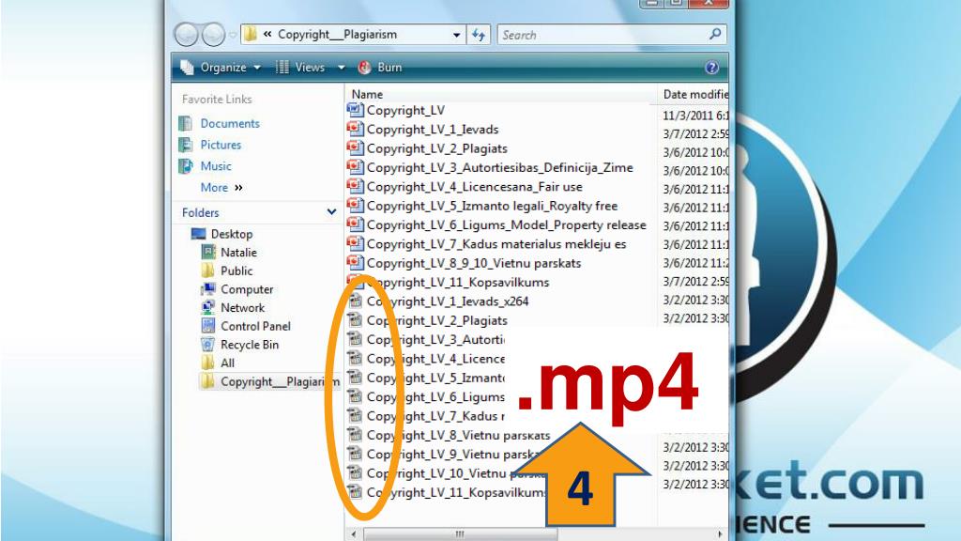
Task: Click the magnifying glass search icon
Action: click(715, 35)
